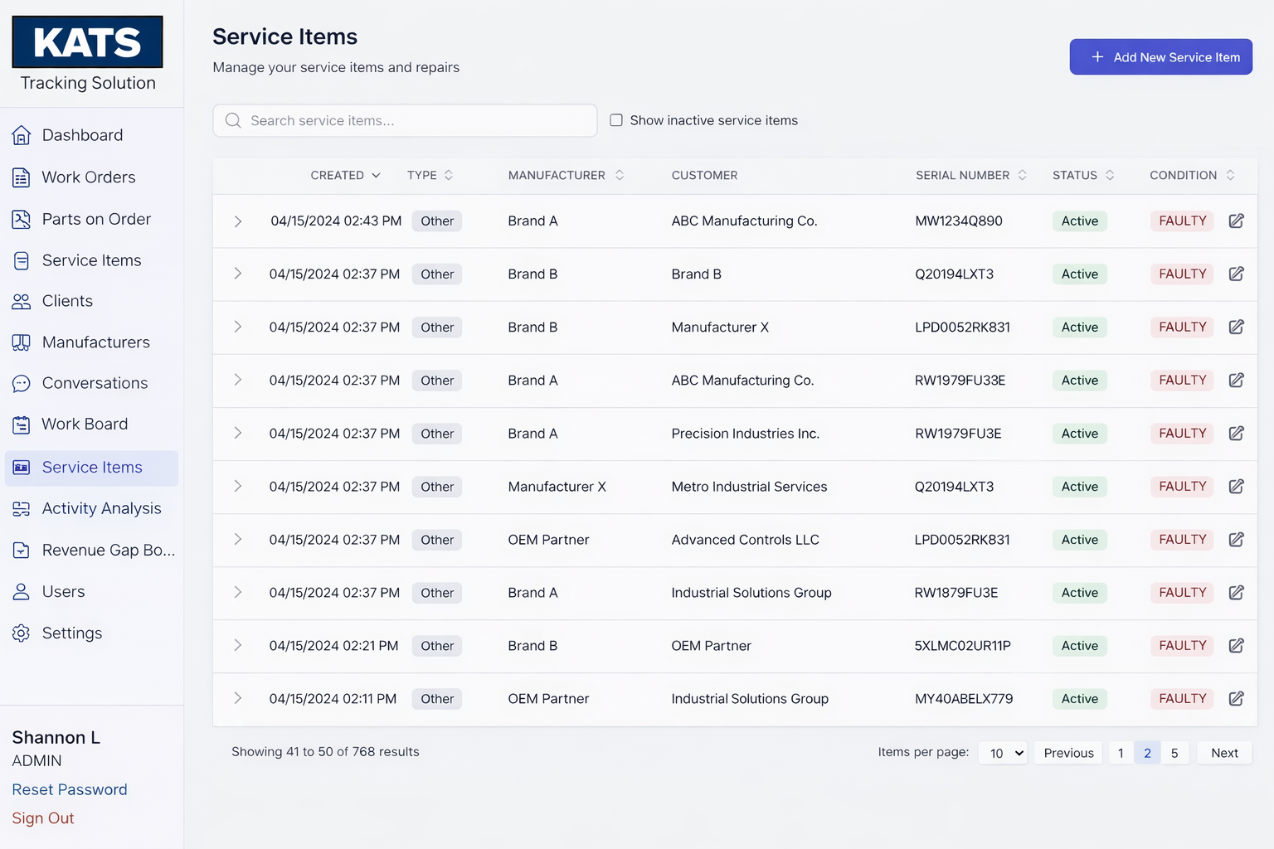
Task: Click the Active status badge for ABC Manufacturing Co.
Action: click(x=1079, y=221)
